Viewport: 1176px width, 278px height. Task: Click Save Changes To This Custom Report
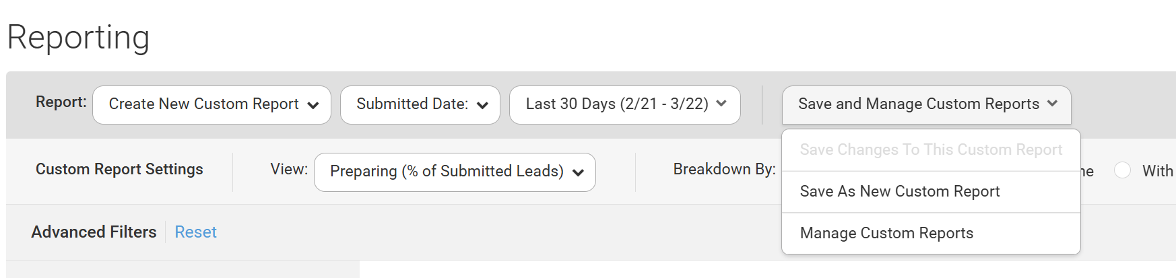click(x=931, y=150)
